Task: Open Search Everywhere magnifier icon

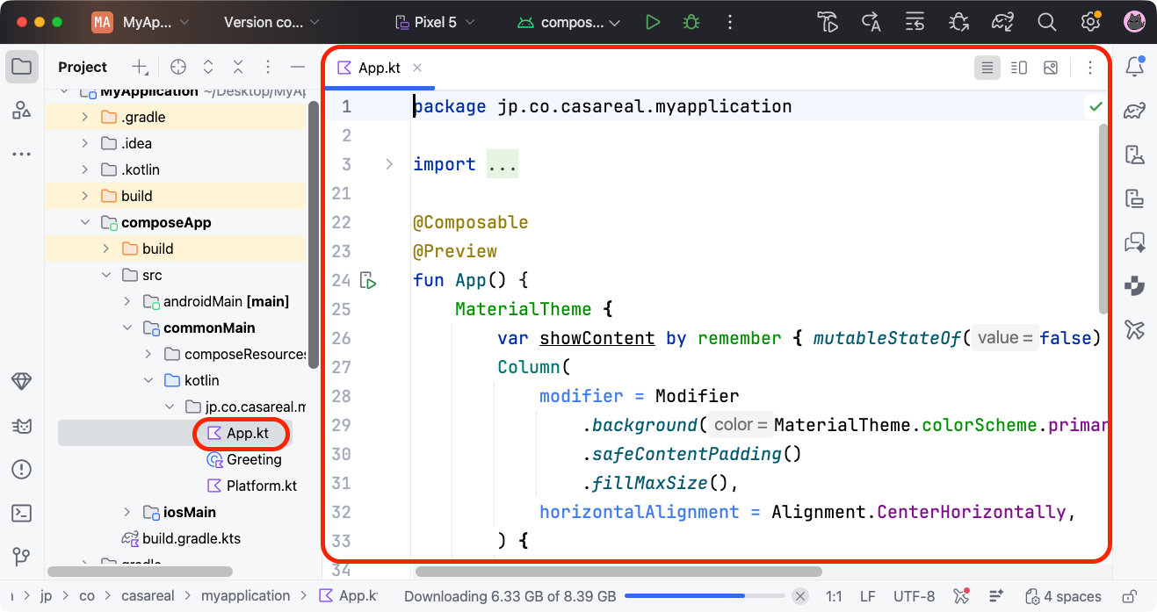Action: pyautogui.click(x=1046, y=22)
